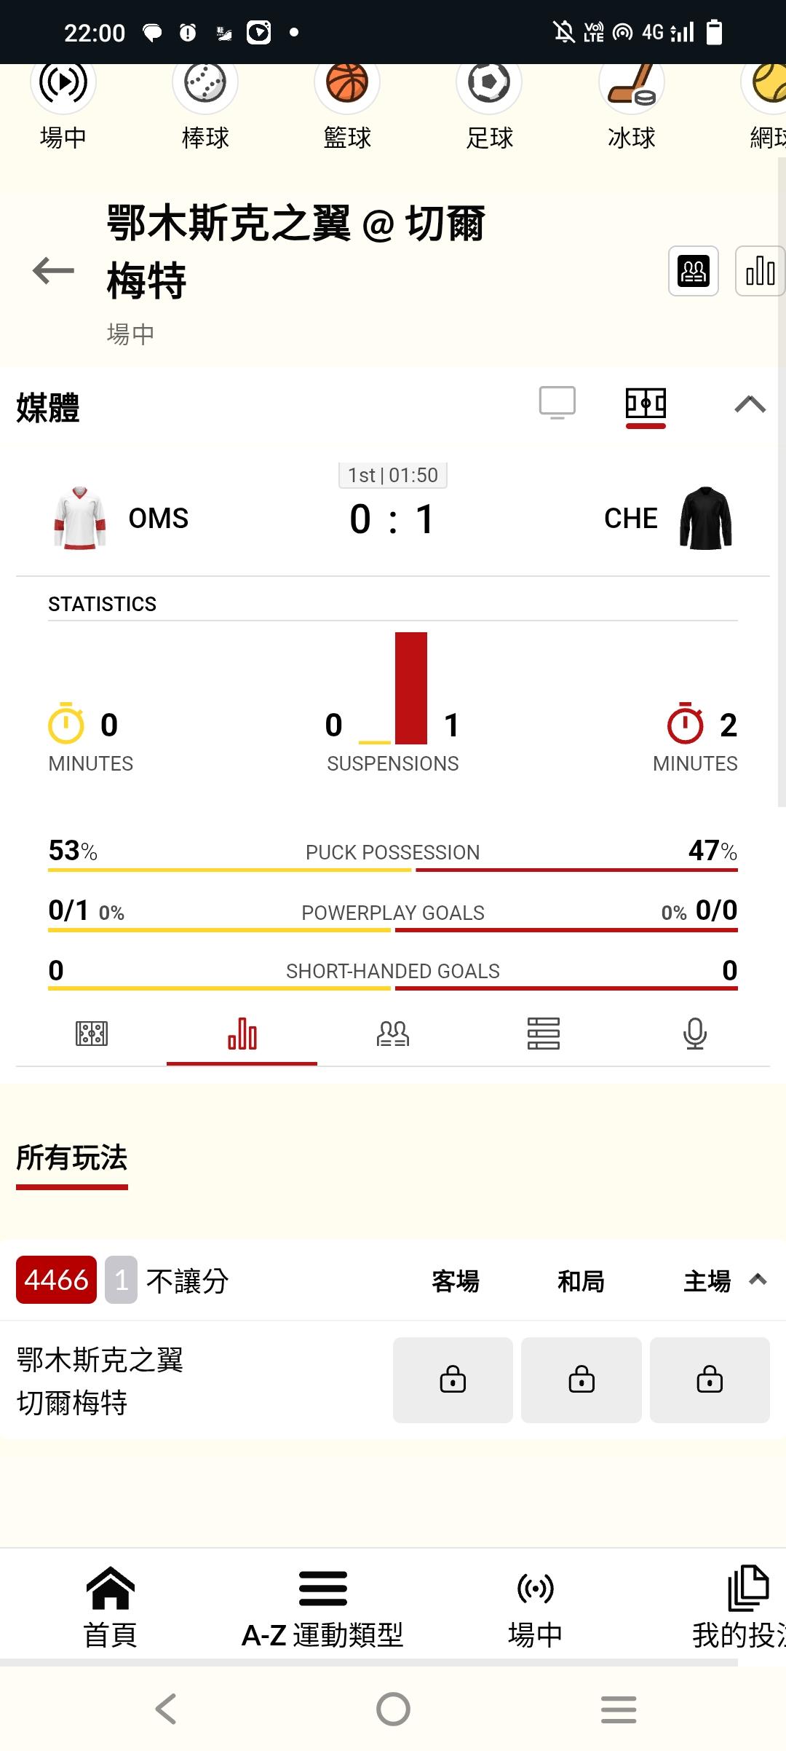Switch to the 所有玩法 tab
This screenshot has height=1751, width=786.
click(x=72, y=1158)
